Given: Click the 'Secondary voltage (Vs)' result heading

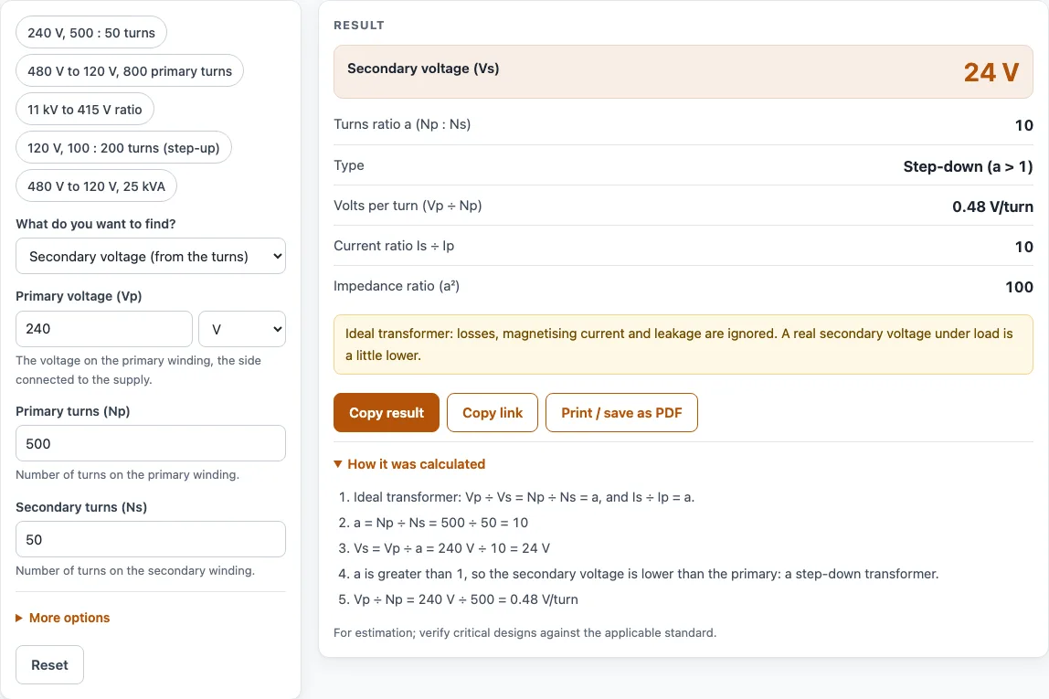Looking at the screenshot, I should click(423, 69).
